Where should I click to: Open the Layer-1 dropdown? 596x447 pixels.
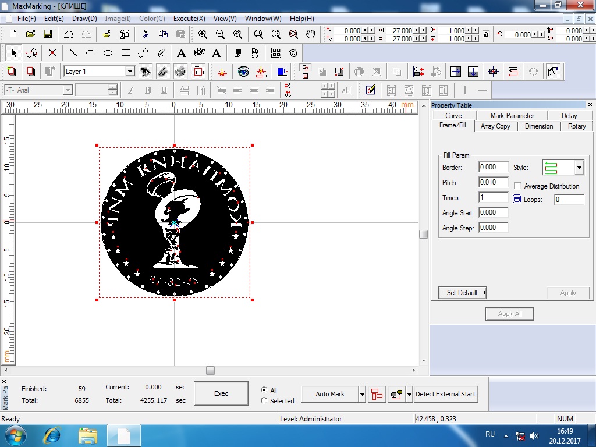(x=130, y=72)
